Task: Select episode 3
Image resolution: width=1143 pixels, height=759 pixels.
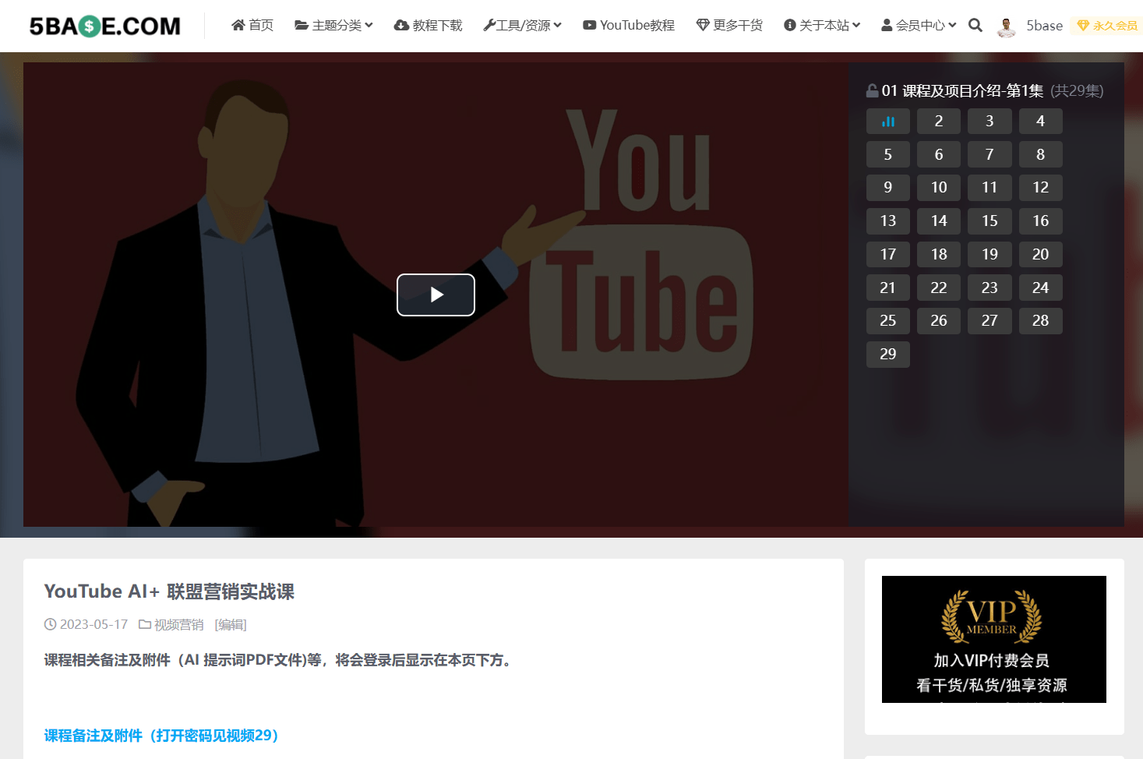Action: (x=990, y=122)
